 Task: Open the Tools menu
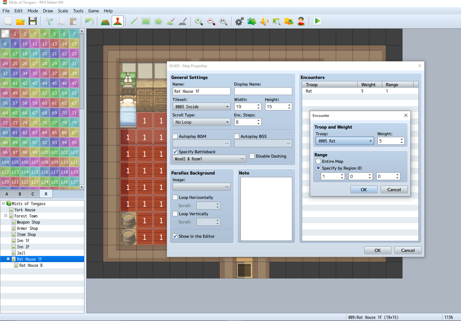click(78, 11)
